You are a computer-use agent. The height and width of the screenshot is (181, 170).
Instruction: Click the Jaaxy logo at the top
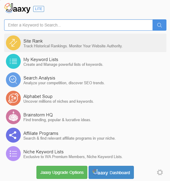click(x=17, y=8)
